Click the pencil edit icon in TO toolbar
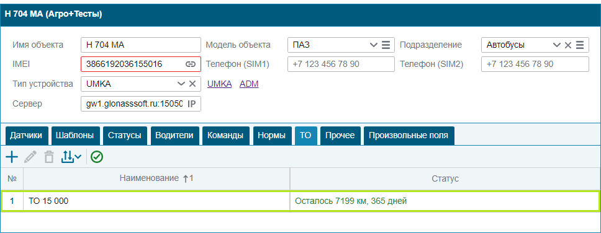Viewport: 601px width, 233px height. click(x=30, y=157)
